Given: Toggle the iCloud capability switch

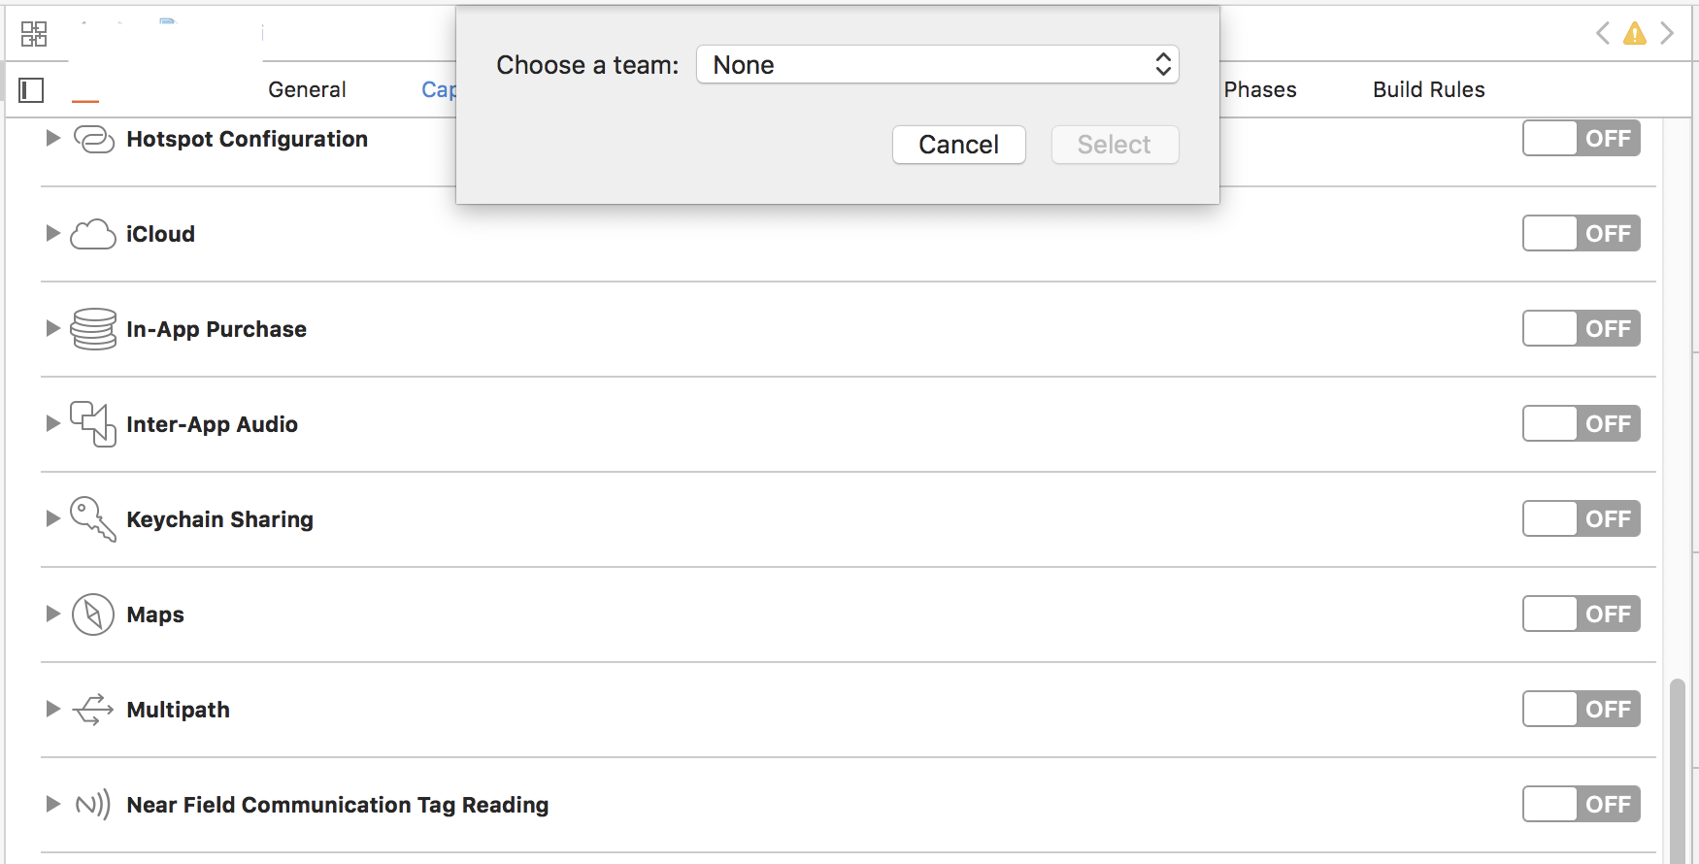Looking at the screenshot, I should (1581, 234).
